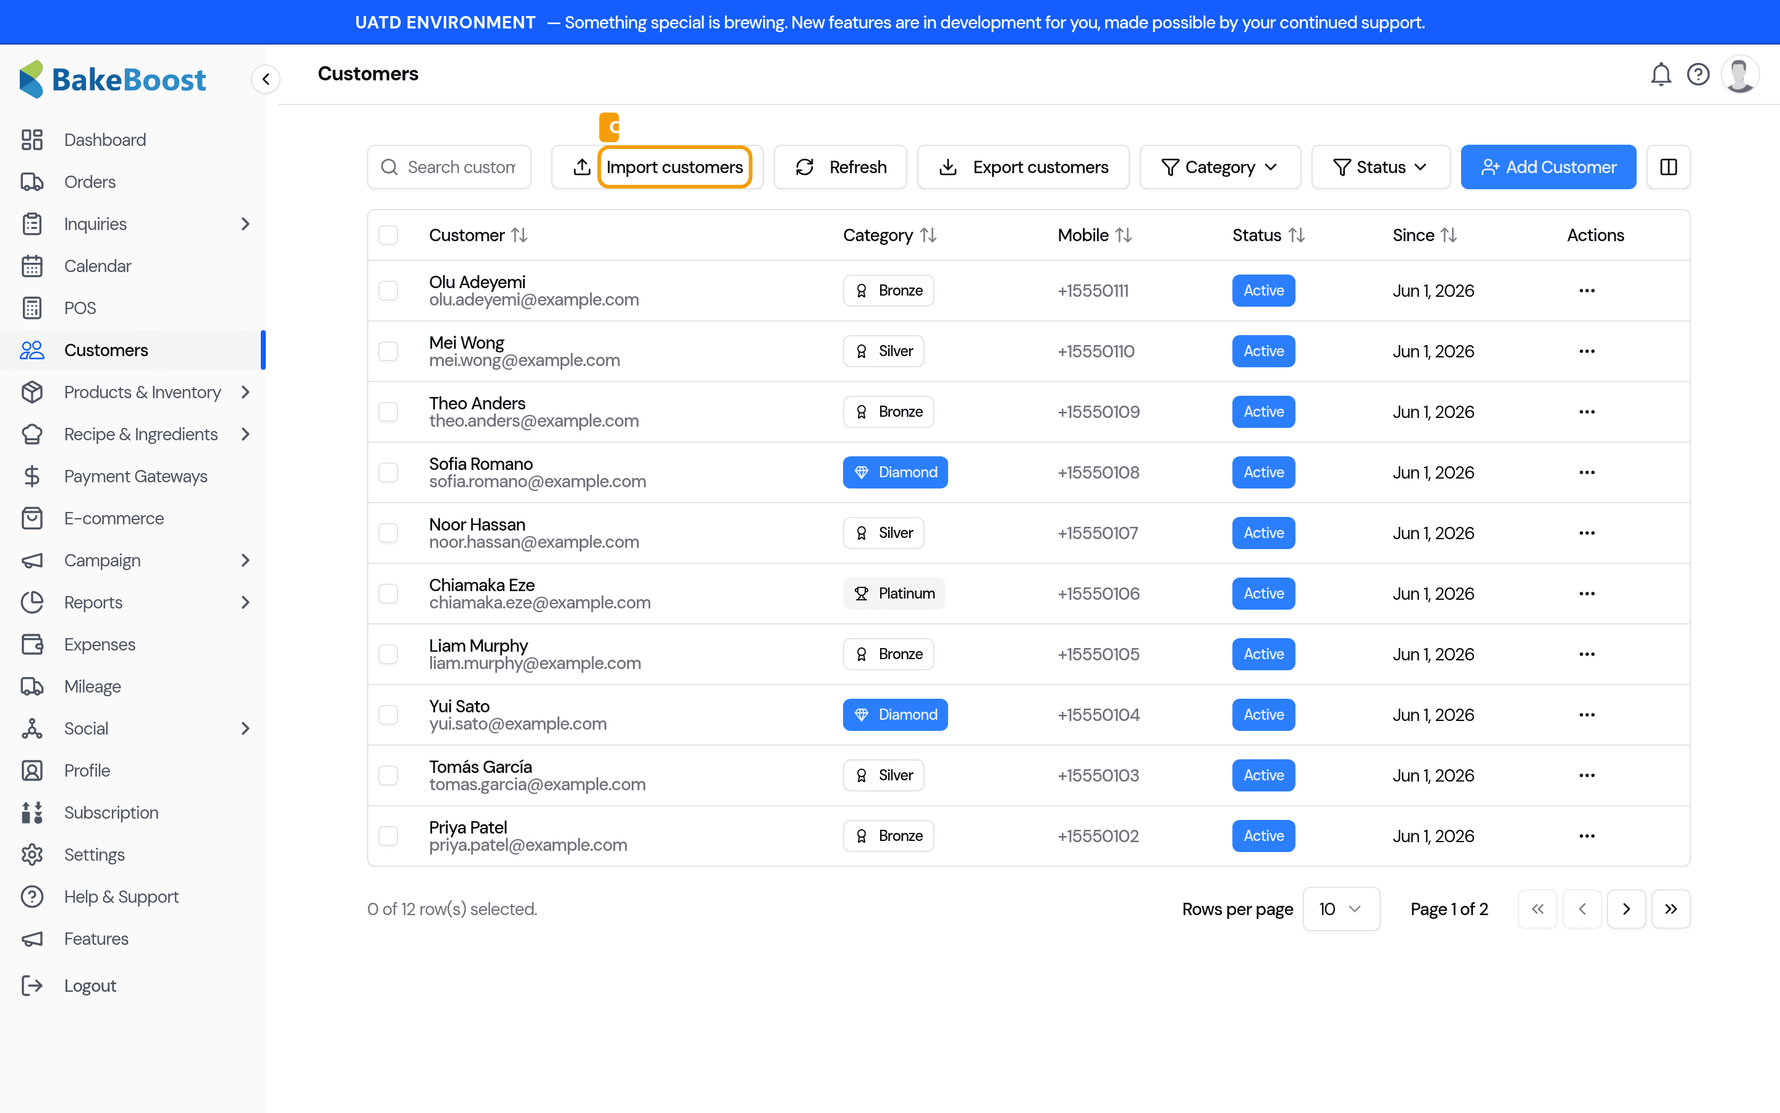Open actions menu for Theo Anders
This screenshot has width=1780, height=1113.
point(1587,412)
